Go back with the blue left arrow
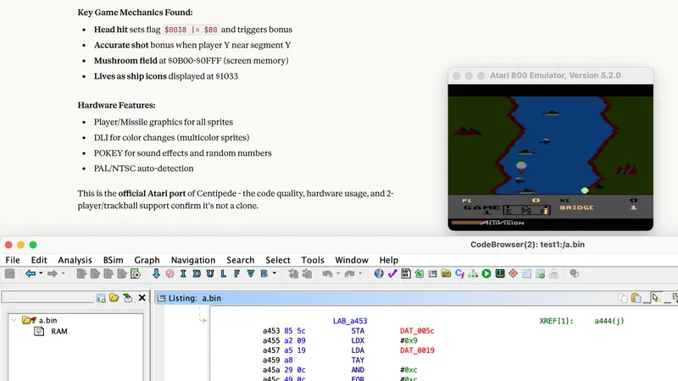678x381 pixels. click(x=31, y=273)
